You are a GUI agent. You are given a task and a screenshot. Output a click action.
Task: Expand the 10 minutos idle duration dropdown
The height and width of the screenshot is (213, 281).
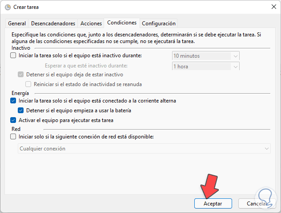pyautogui.click(x=235, y=56)
